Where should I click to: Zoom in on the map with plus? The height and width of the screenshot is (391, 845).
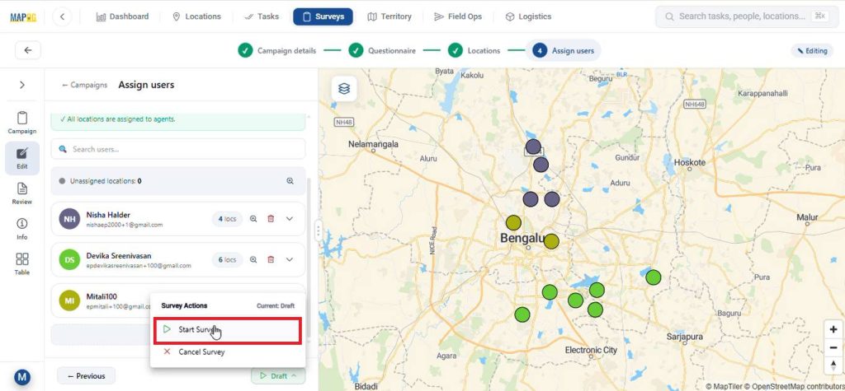[x=833, y=329]
